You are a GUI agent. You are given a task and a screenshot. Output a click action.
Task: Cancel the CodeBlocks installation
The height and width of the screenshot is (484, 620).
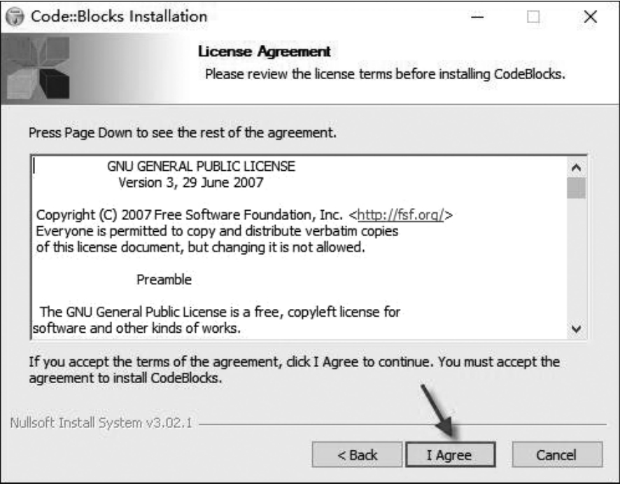pos(556,455)
